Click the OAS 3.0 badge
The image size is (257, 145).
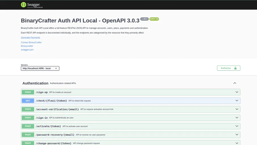pyautogui.click(x=154, y=19)
